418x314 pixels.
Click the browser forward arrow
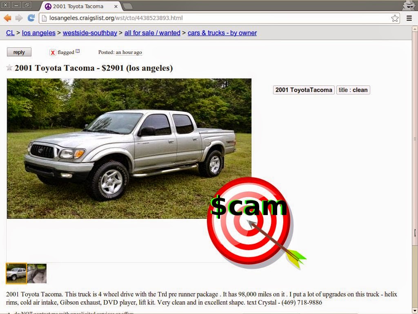[19, 18]
